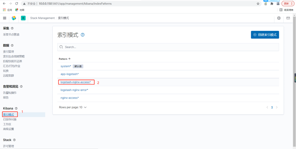
Task: Open 采集节点管道 in sidebar
Action: click(11, 35)
